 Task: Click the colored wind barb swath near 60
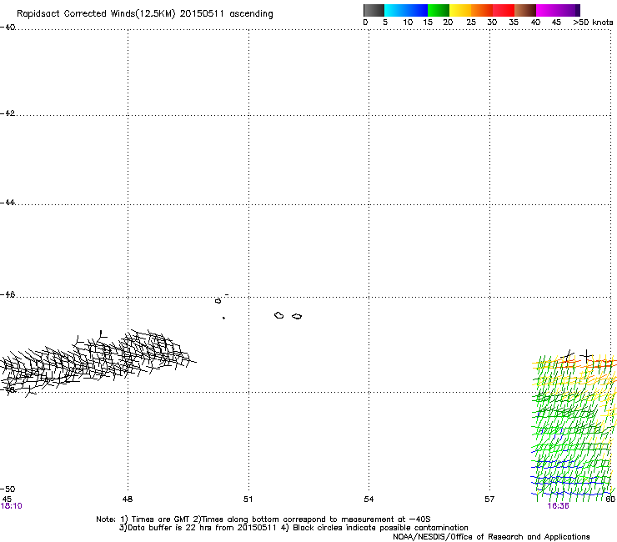click(574, 425)
